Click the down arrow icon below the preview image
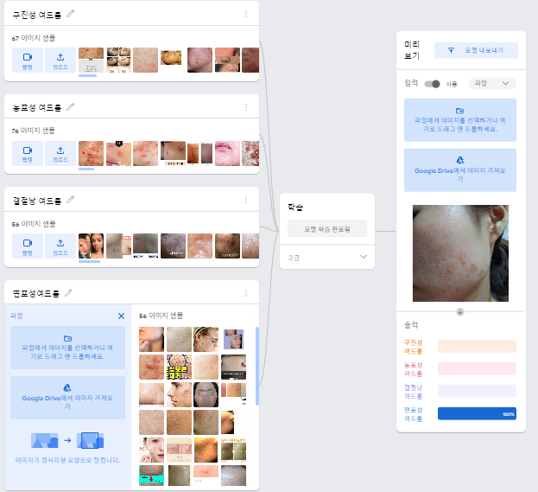The width and height of the screenshot is (538, 492). [460, 311]
